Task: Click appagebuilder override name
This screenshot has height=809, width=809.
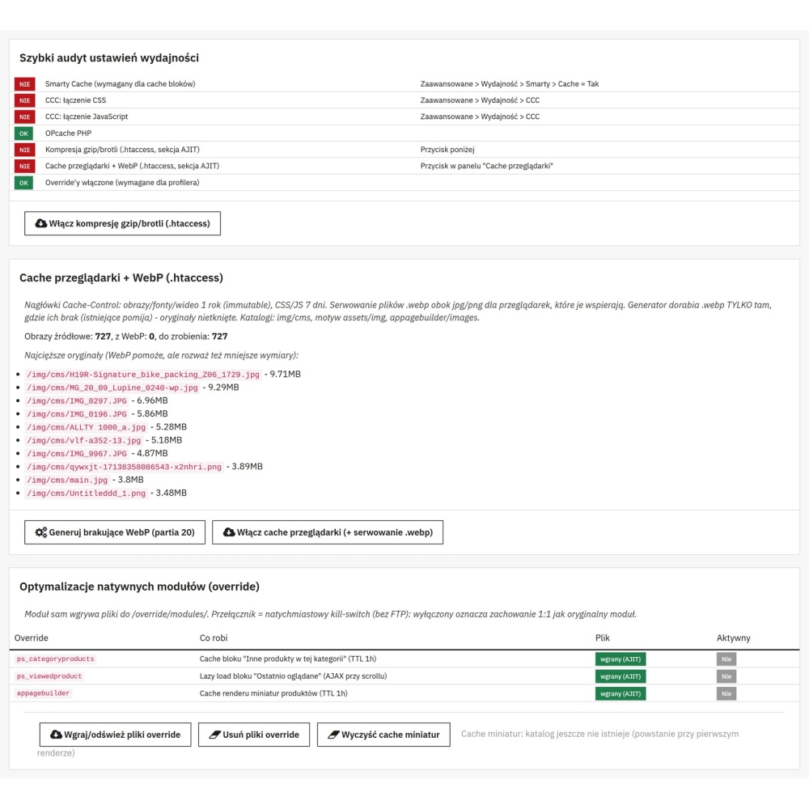Action: 43,693
